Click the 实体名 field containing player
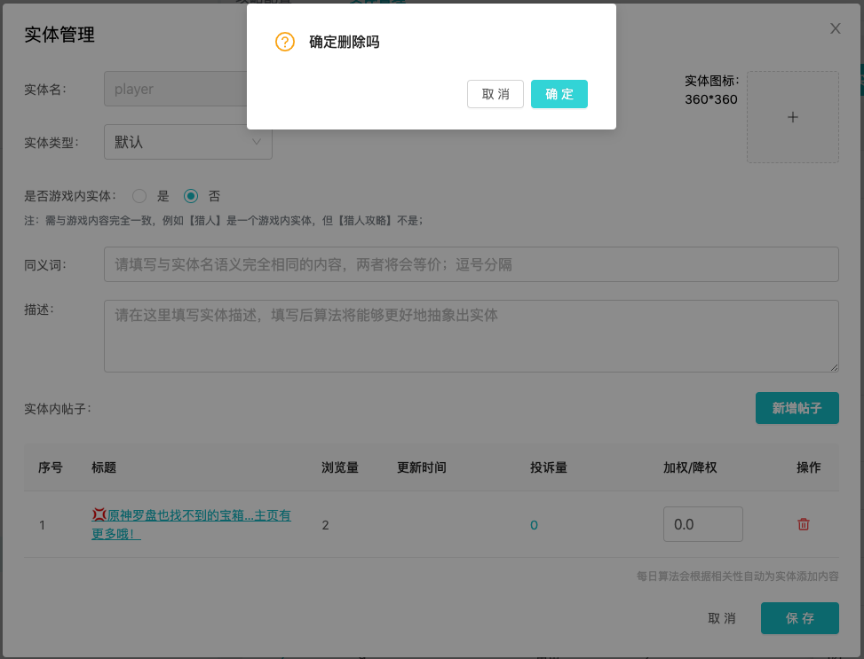Image resolution: width=864 pixels, height=659 pixels. [x=175, y=89]
